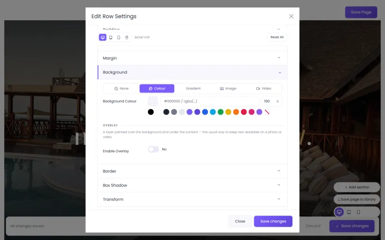Click the tablet preview icon on the page behind
The width and height of the screenshot is (385, 240).
[348, 212]
